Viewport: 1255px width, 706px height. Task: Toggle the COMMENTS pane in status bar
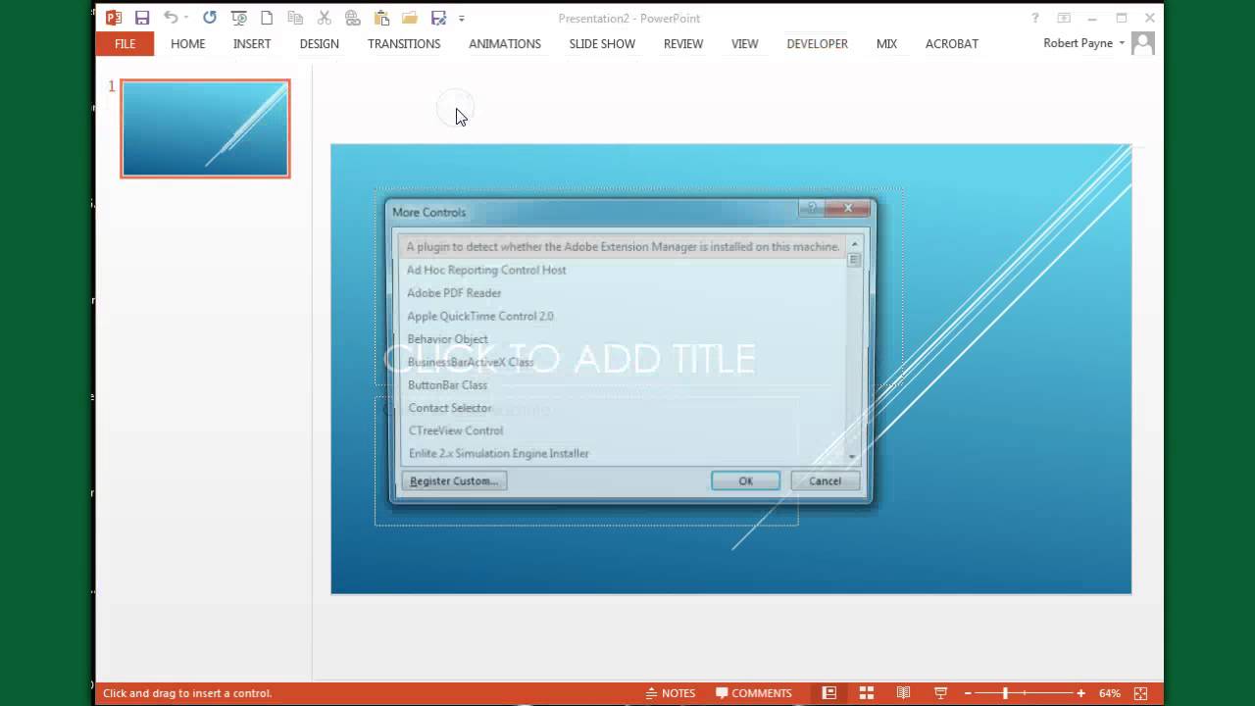pyautogui.click(x=753, y=693)
